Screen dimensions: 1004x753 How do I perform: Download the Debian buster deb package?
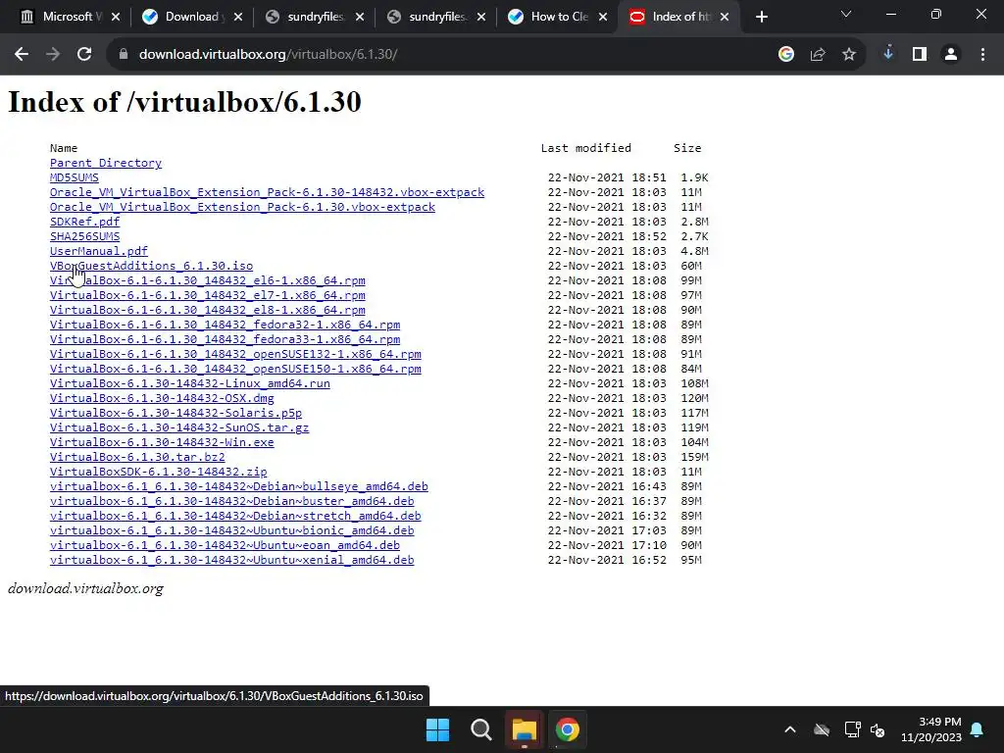pos(231,502)
